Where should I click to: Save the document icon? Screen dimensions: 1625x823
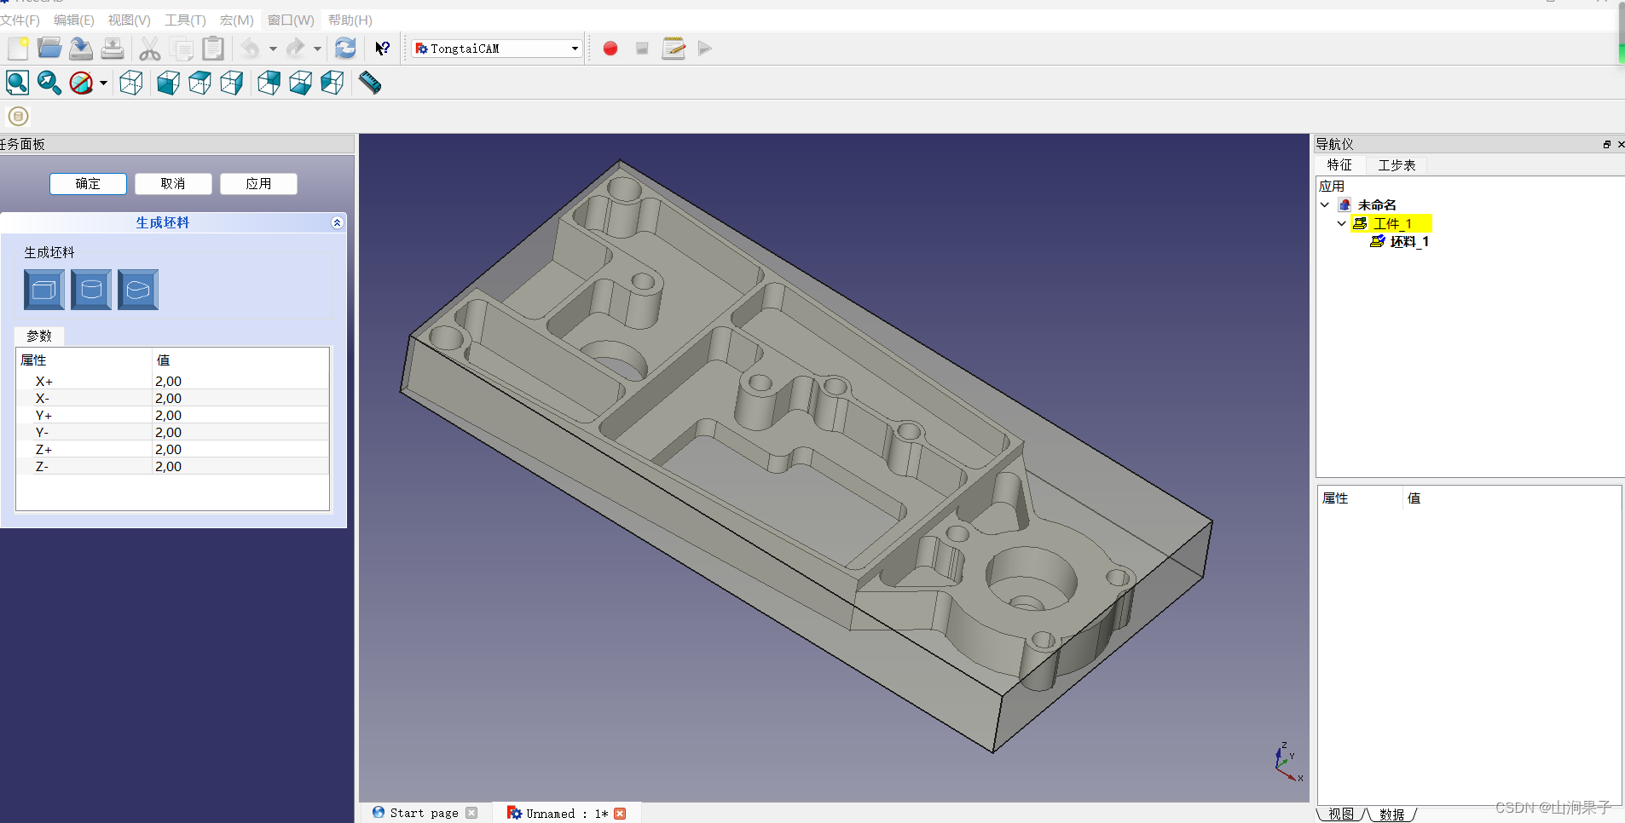pos(81,49)
